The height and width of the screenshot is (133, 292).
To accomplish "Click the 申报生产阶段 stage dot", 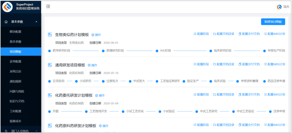I will (264, 51).
